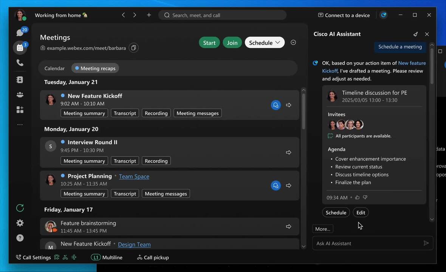Image resolution: width=446 pixels, height=272 pixels.
Task: Open the Schedule dropdown button
Action: (265, 42)
